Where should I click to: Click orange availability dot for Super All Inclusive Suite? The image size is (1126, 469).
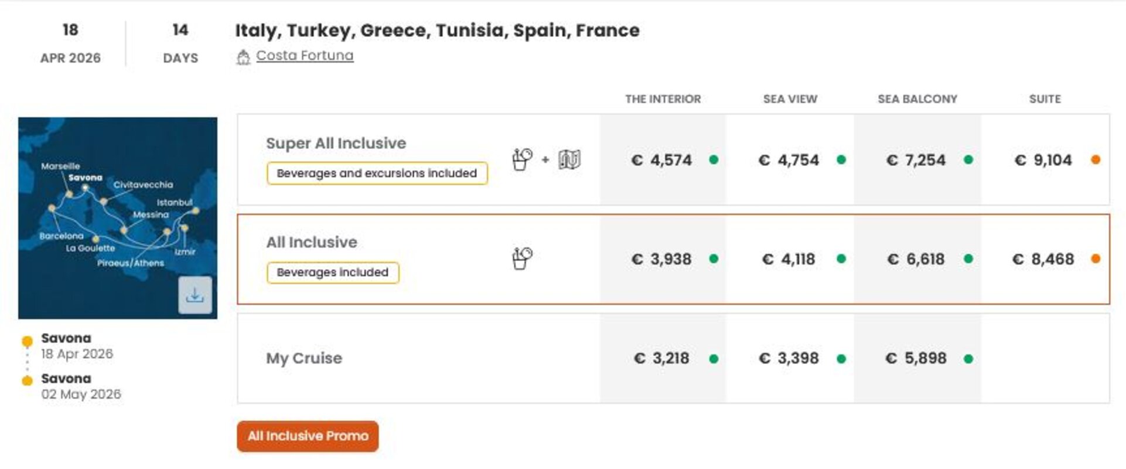pyautogui.click(x=1095, y=159)
